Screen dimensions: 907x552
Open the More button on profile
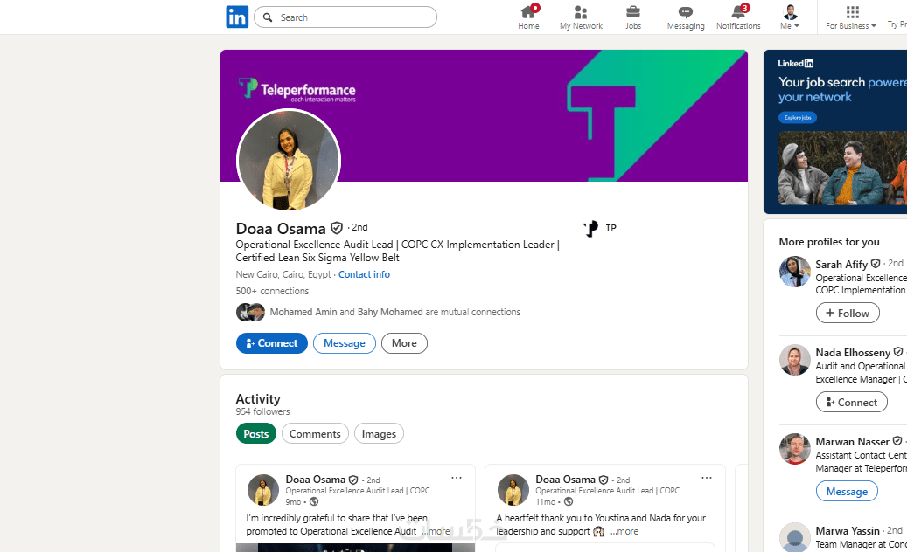tap(404, 343)
